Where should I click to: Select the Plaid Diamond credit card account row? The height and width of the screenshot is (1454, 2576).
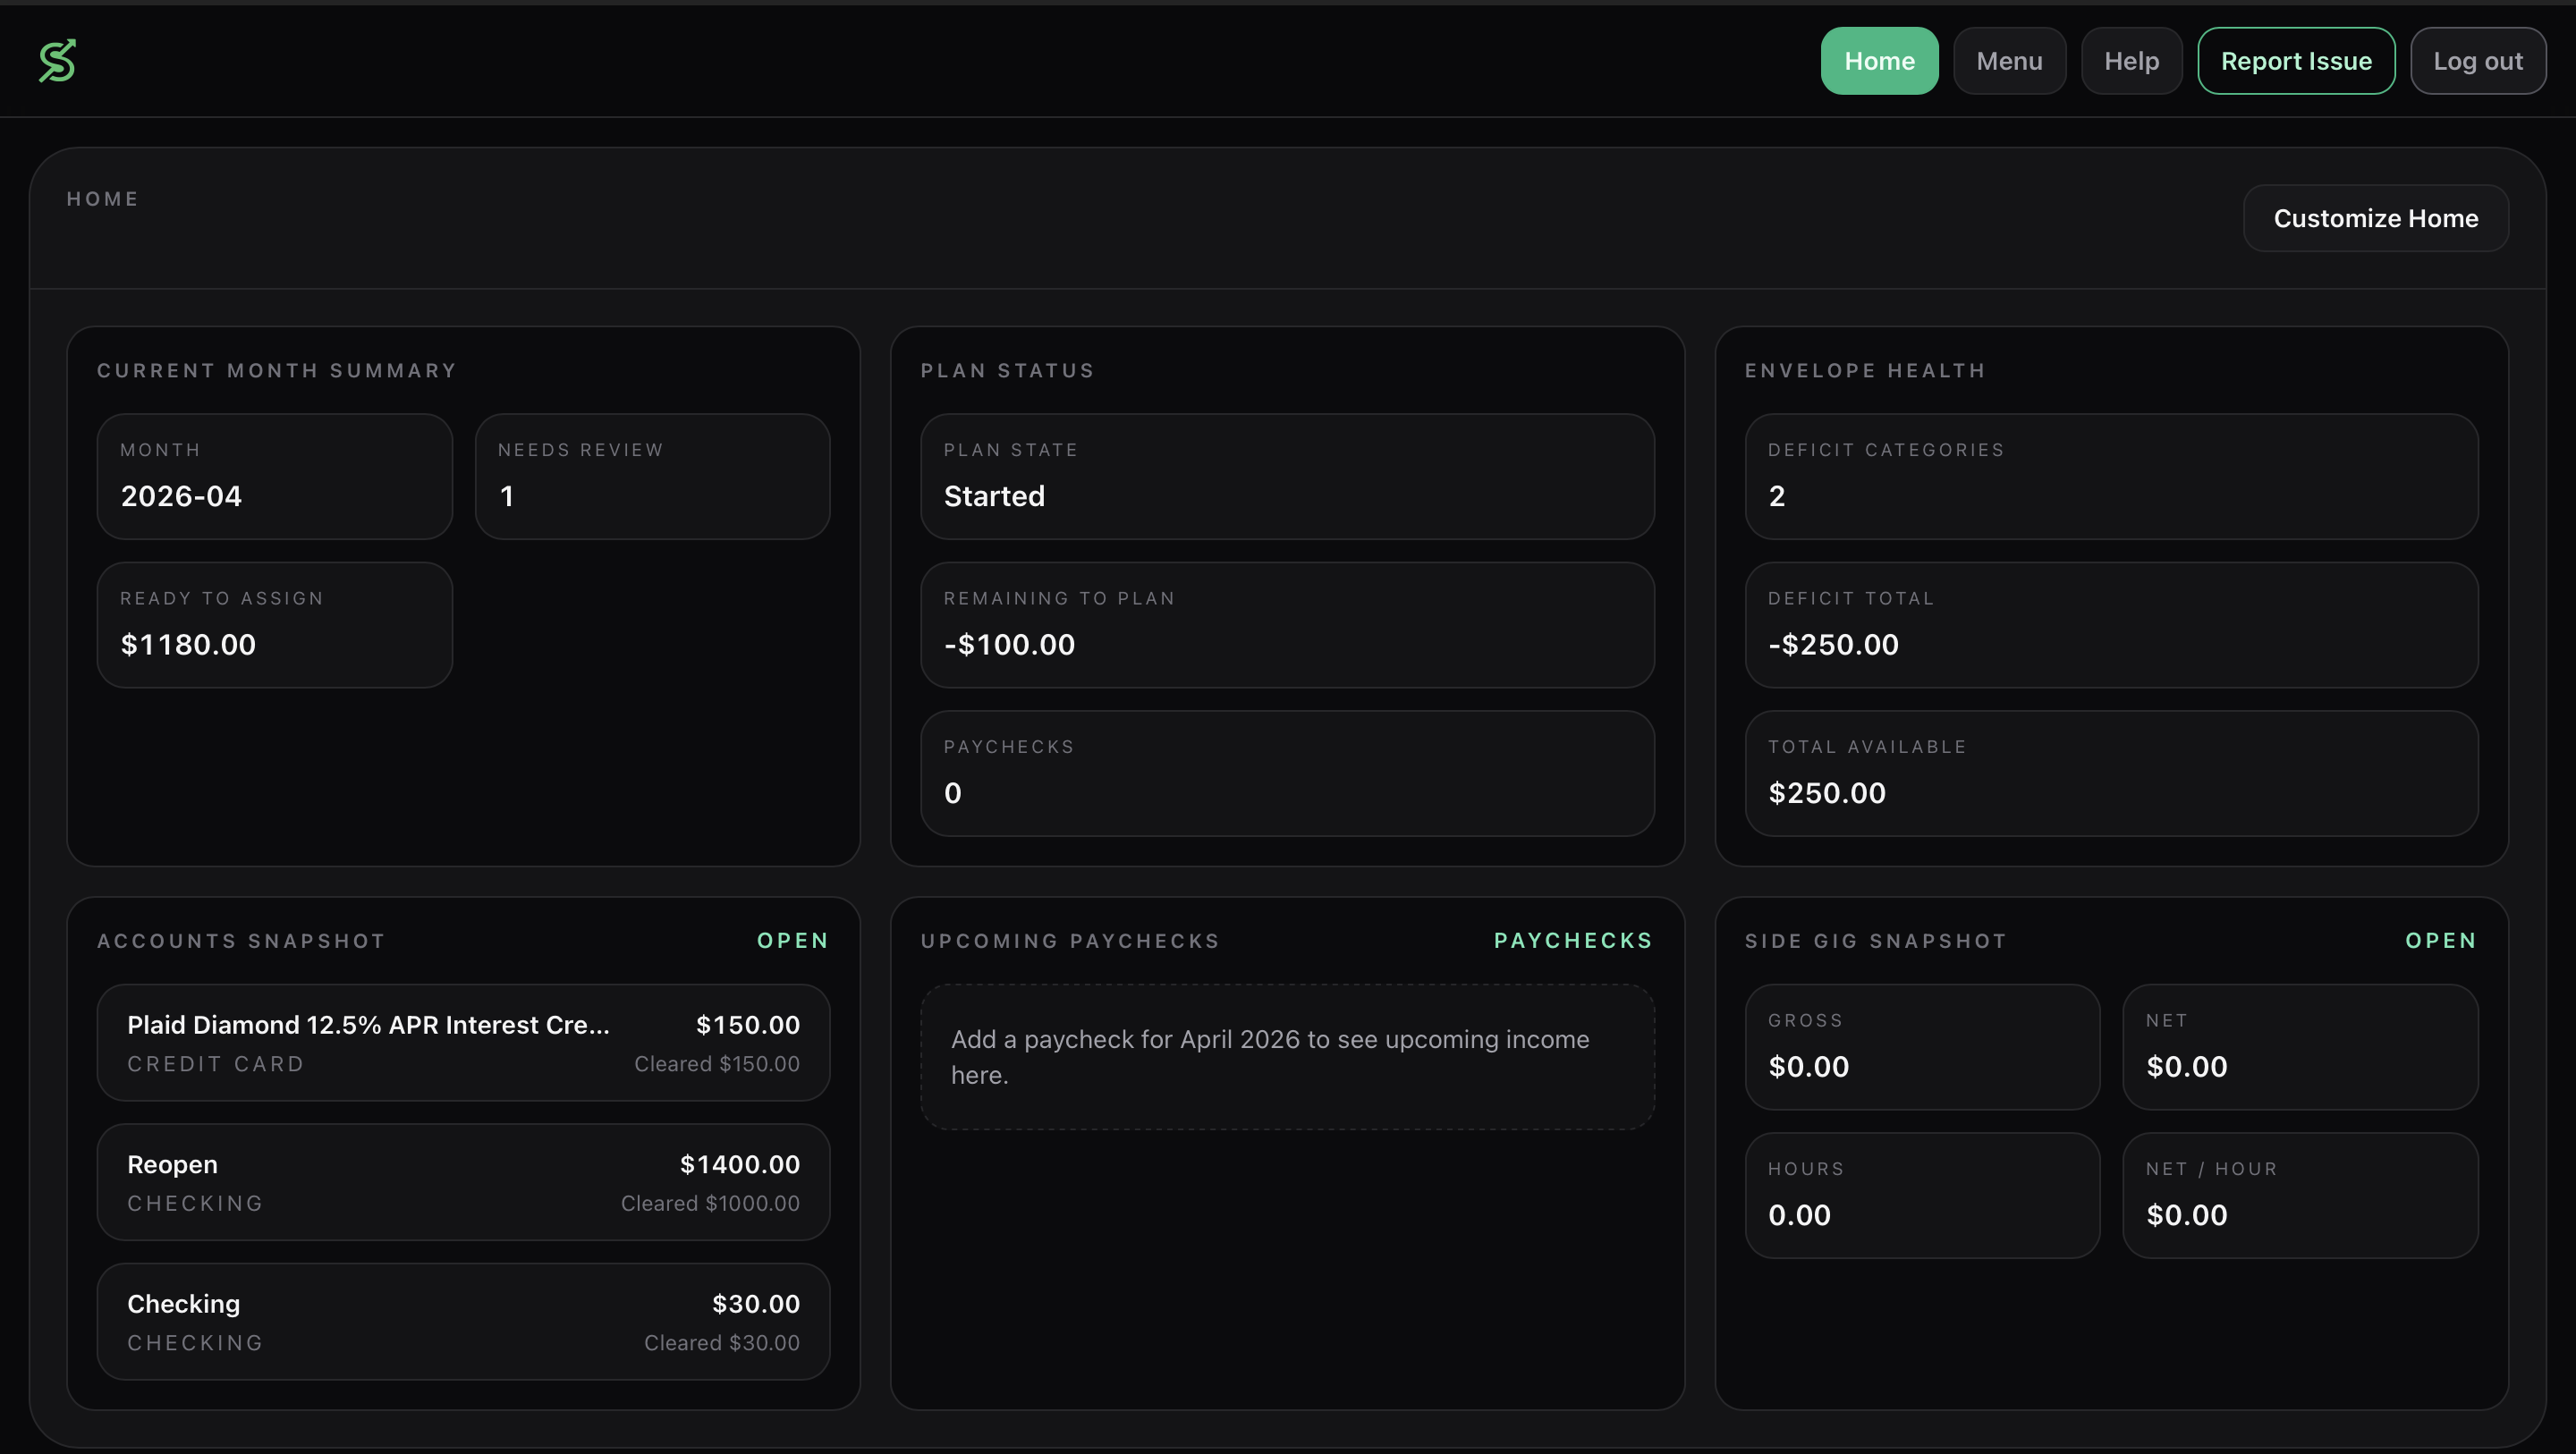click(462, 1042)
